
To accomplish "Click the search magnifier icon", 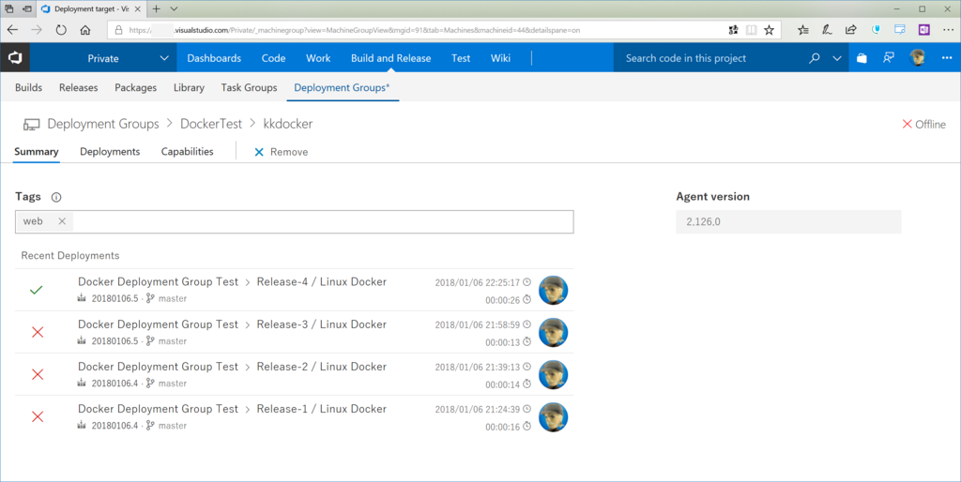I will [814, 58].
